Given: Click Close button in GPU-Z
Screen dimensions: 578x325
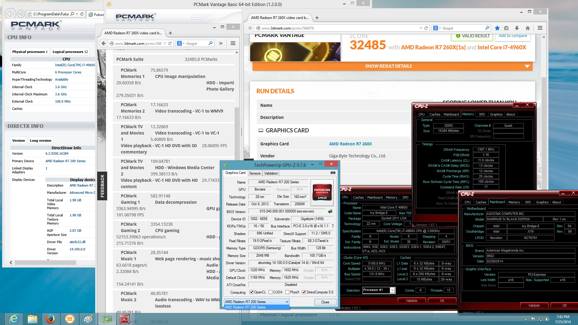Looking at the screenshot, I should [325, 302].
